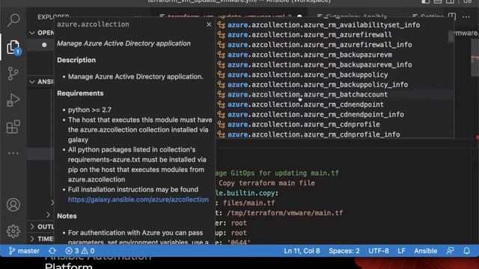Screen dimensions: 479x269
Task: Open the Explorer files icon
Action: pos(13,47)
